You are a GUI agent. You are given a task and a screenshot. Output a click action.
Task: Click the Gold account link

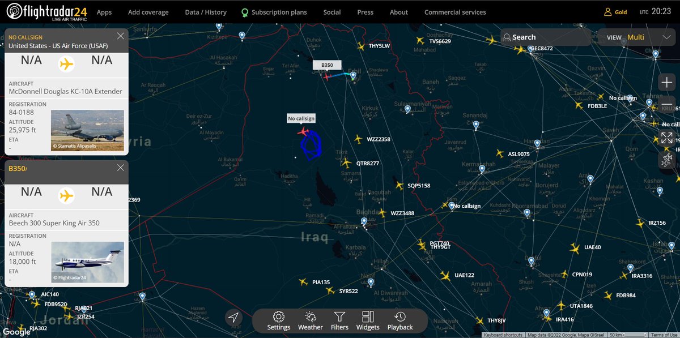pyautogui.click(x=620, y=12)
